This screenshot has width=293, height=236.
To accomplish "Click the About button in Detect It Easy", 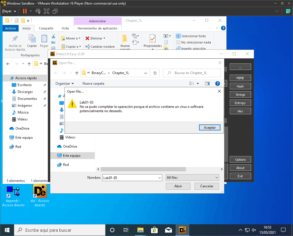I will click(240, 168).
